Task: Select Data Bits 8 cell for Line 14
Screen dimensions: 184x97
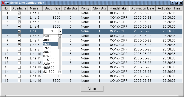Action: tap(71, 72)
